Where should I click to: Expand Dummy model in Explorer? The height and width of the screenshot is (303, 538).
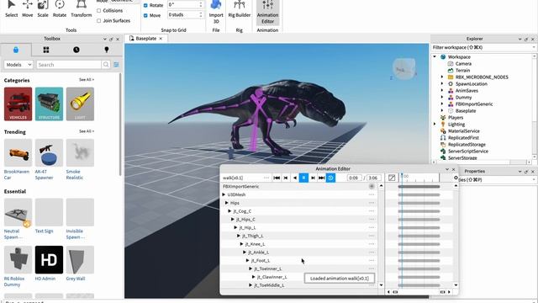click(x=442, y=98)
